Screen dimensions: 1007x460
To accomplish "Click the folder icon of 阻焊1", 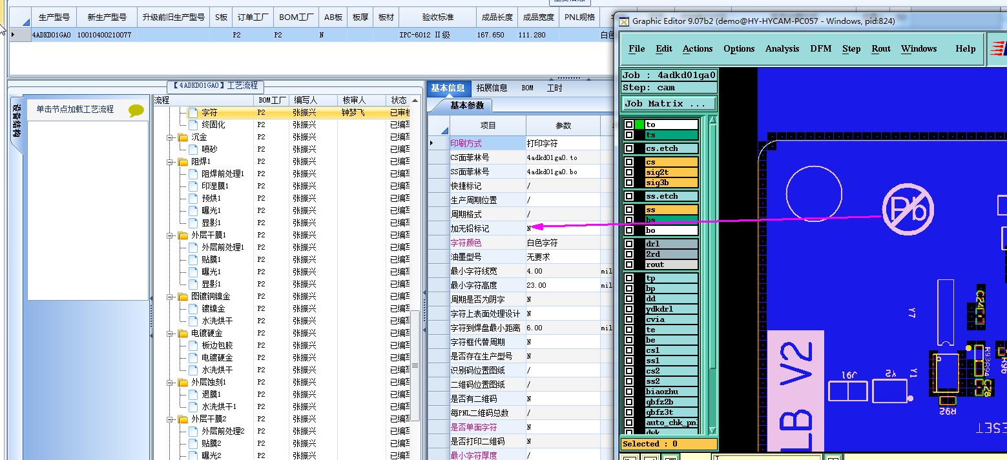I will pyautogui.click(x=183, y=161).
